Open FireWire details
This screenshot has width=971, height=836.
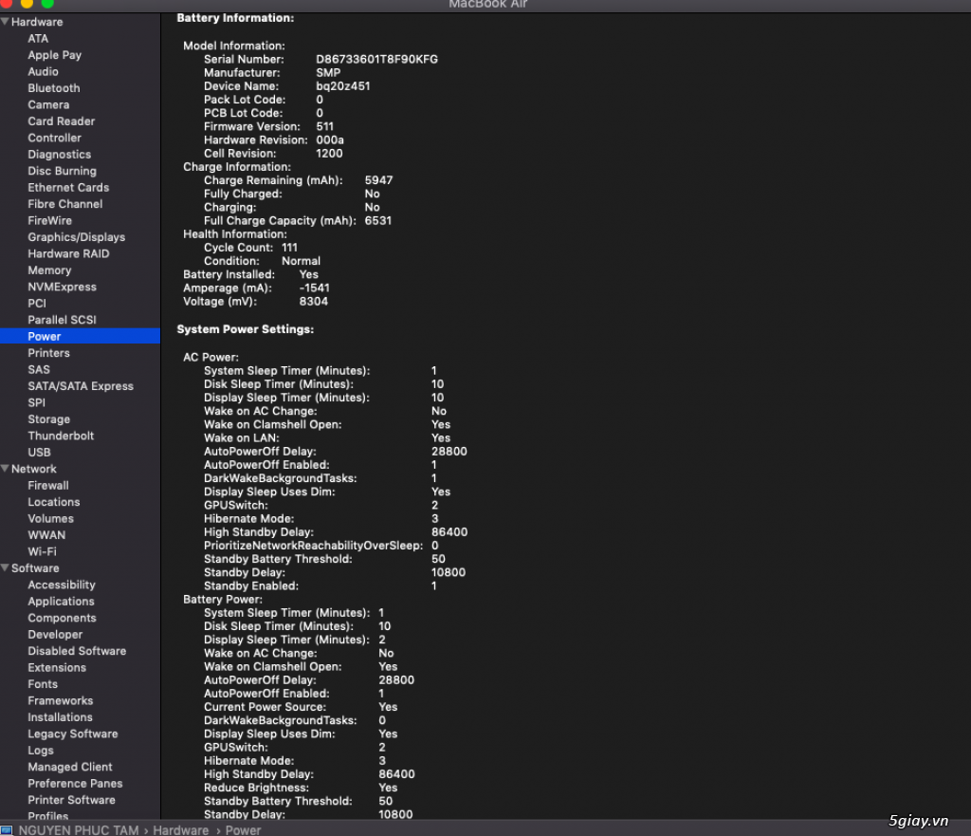tap(49, 220)
